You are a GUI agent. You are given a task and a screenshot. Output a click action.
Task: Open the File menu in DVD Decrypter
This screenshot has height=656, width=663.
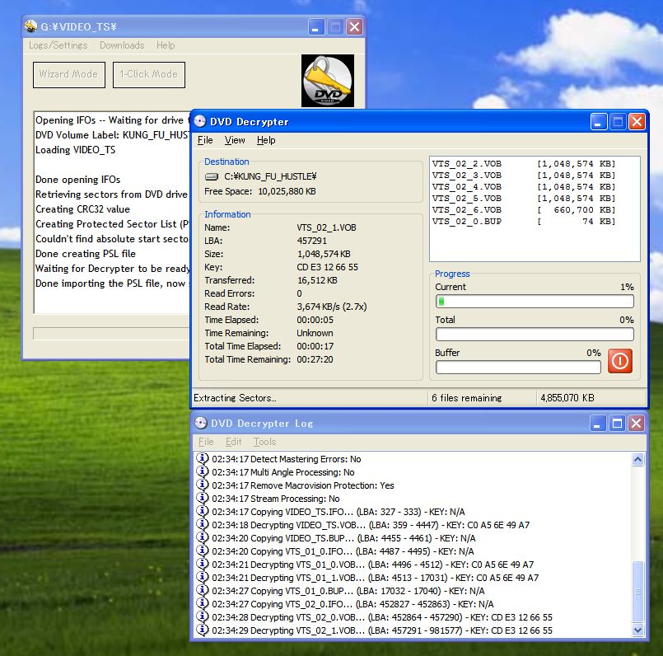(205, 140)
